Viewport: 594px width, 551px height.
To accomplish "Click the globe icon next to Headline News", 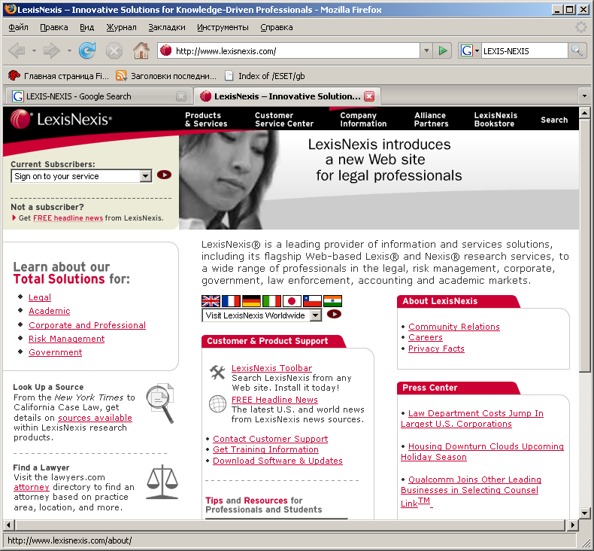I will [217, 403].
